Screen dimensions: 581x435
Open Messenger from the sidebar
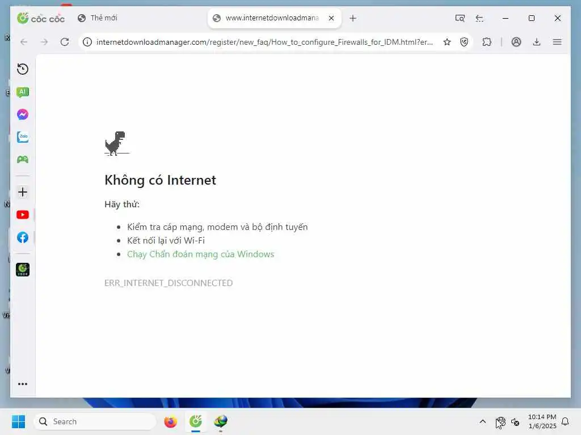click(23, 114)
